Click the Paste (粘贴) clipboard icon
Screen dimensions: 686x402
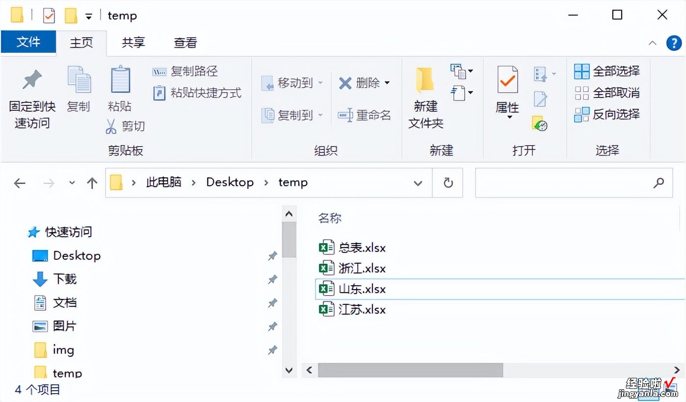(x=120, y=80)
